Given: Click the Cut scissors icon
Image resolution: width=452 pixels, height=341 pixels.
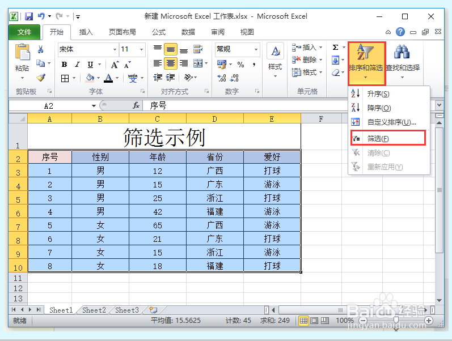Looking at the screenshot, I should [x=41, y=49].
